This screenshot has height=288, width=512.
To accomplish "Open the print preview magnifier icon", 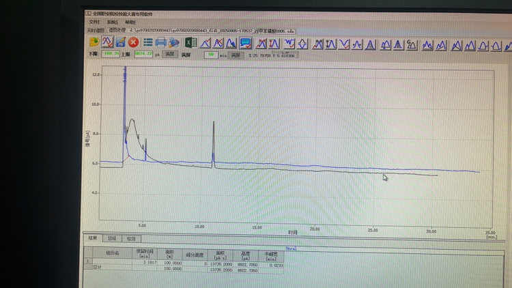I will [x=173, y=43].
